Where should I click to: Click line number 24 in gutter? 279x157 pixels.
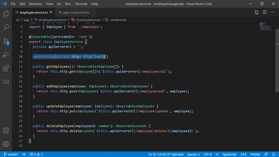pyautogui.click(x=20, y=126)
